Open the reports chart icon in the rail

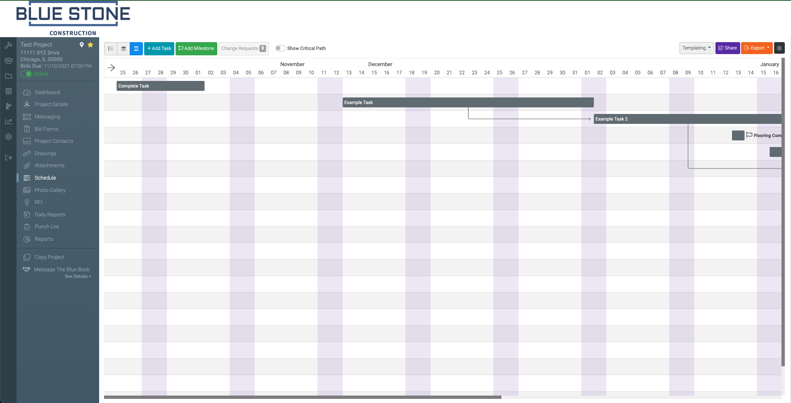(x=8, y=121)
